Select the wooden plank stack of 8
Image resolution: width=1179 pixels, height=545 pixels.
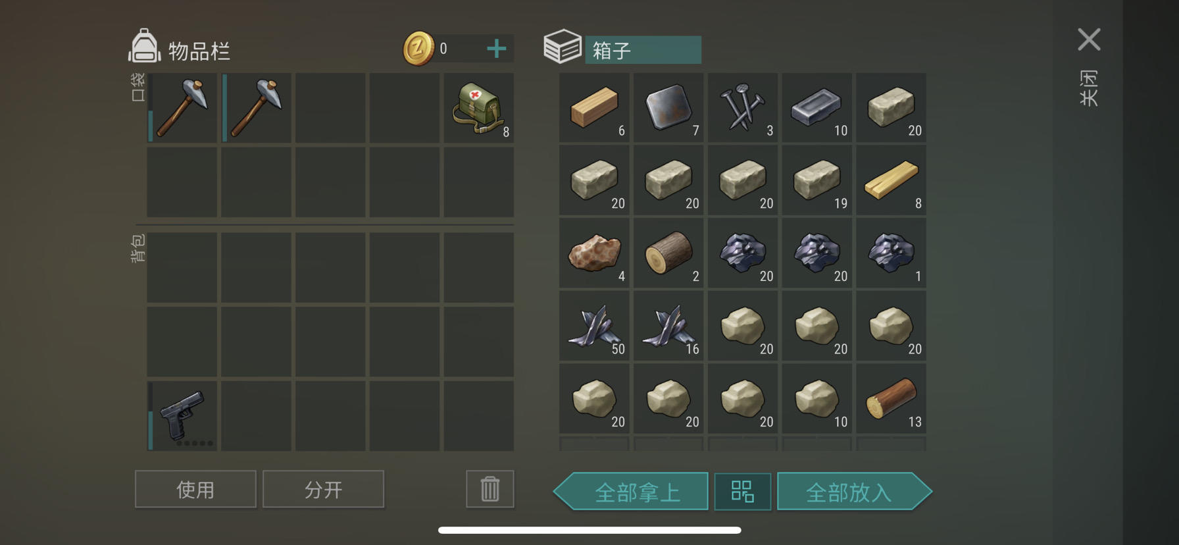coord(891,180)
